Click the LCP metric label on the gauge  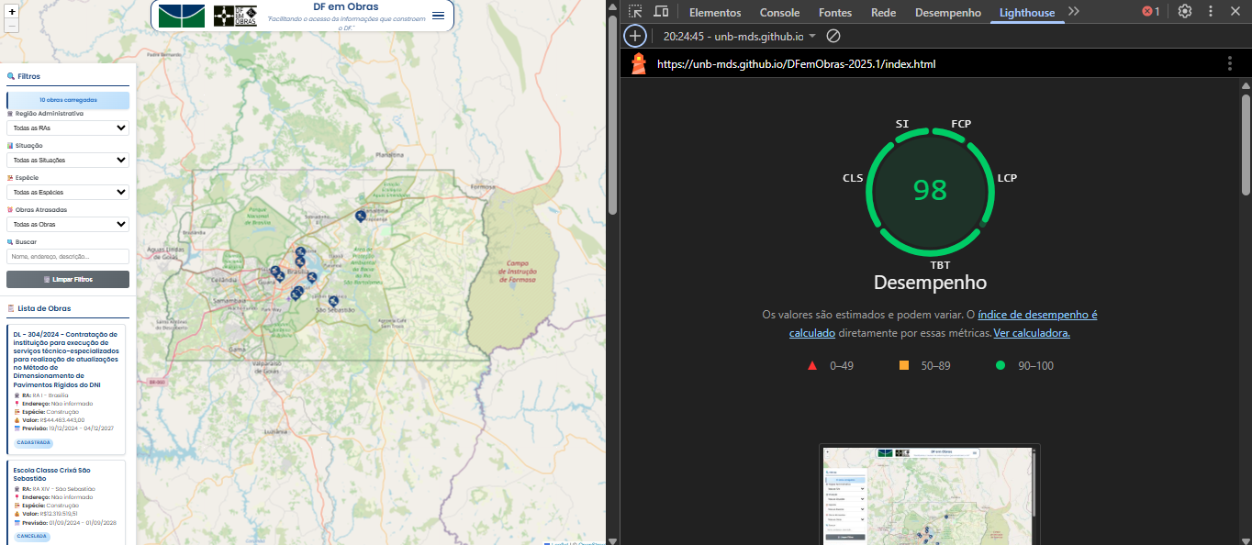pos(1007,178)
